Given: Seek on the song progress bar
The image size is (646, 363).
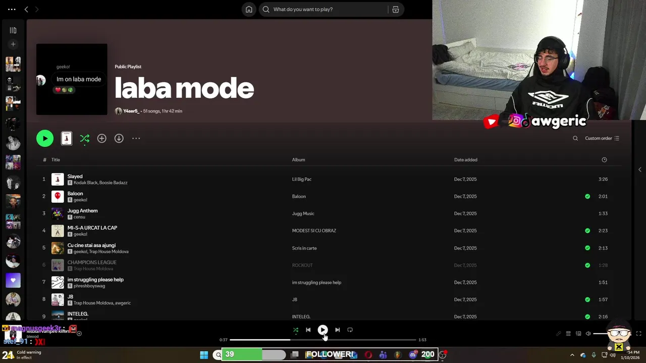Looking at the screenshot, I should tap(323, 340).
